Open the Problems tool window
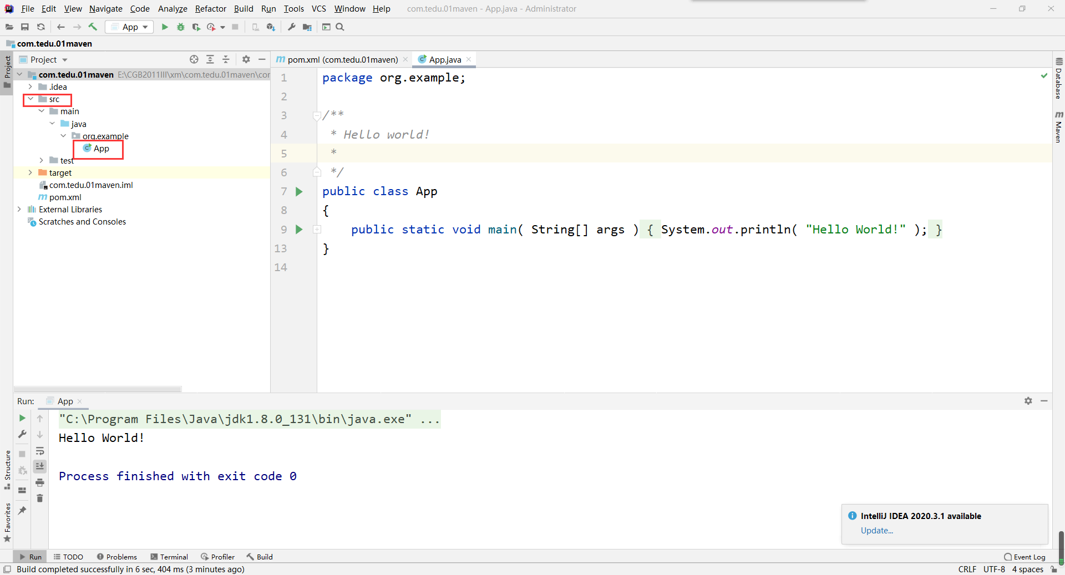Viewport: 1065px width, 575px height. [x=116, y=557]
